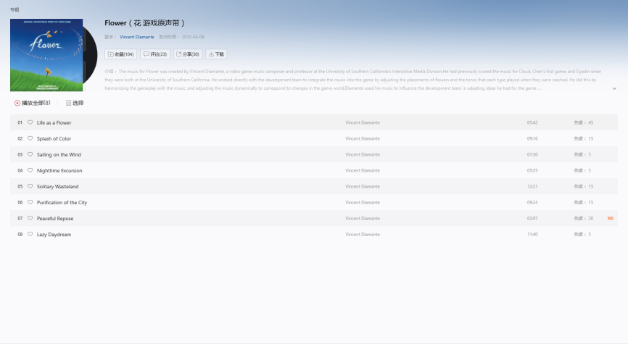Open the 评论(23) comments
The image size is (628, 344).
155,54
